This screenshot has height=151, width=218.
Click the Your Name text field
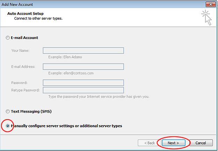click(x=83, y=51)
